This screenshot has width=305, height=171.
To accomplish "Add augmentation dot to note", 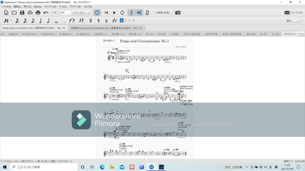I will click(x=64, y=22).
